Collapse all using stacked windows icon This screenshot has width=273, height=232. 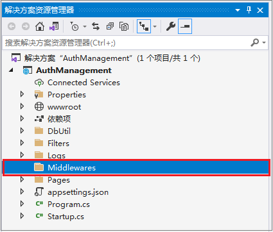pos(110,26)
